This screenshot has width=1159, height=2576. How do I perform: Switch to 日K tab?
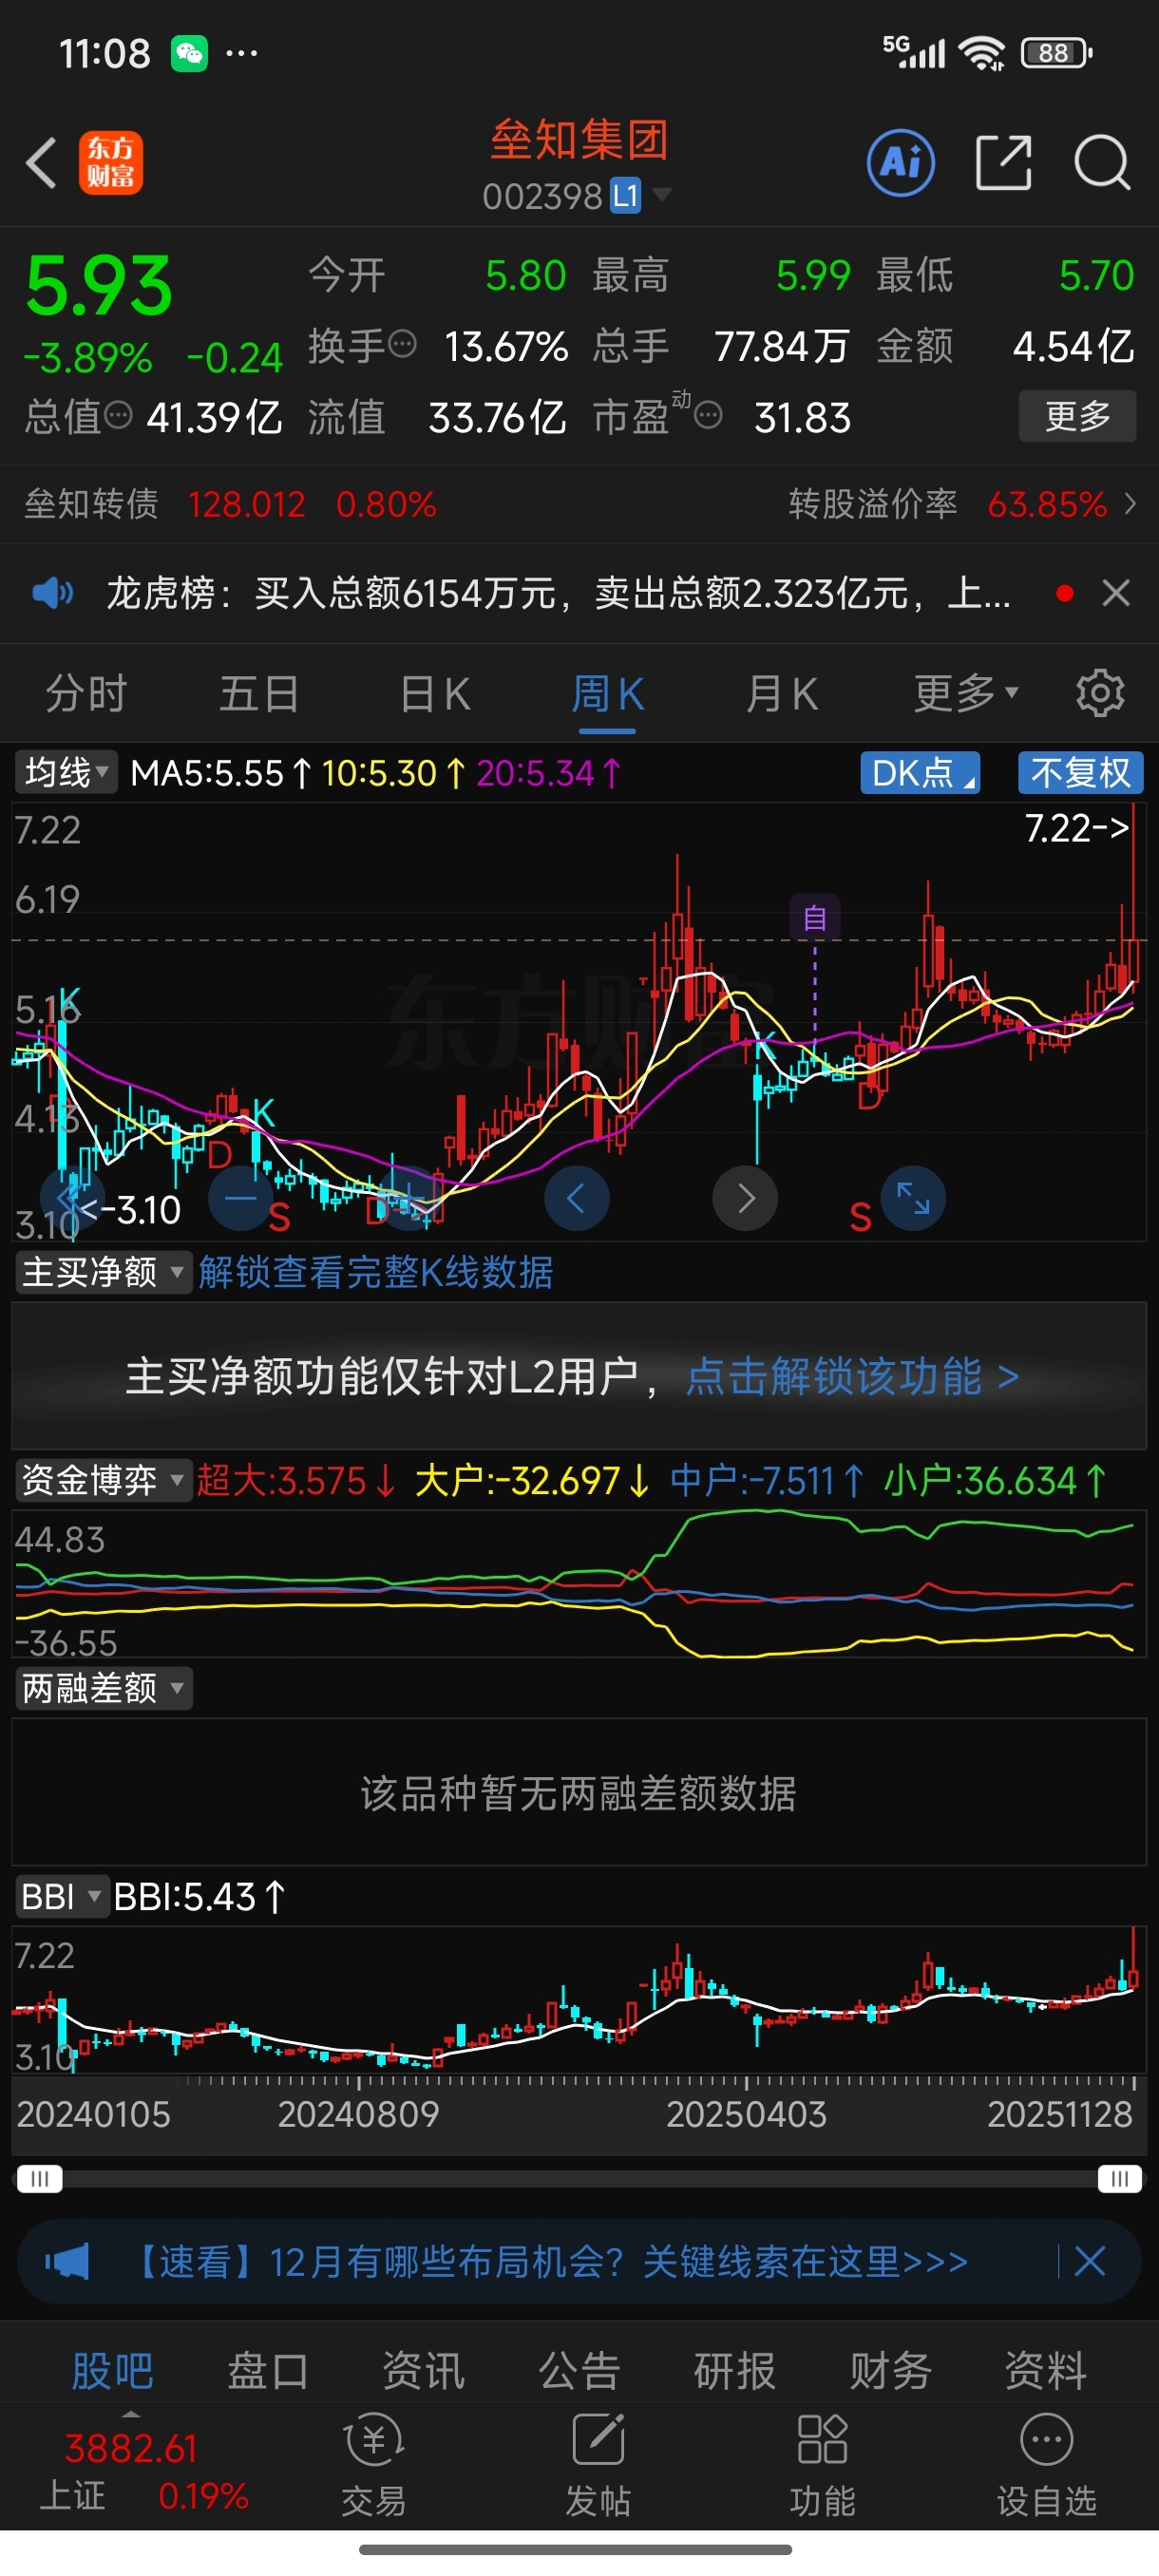coord(434,693)
